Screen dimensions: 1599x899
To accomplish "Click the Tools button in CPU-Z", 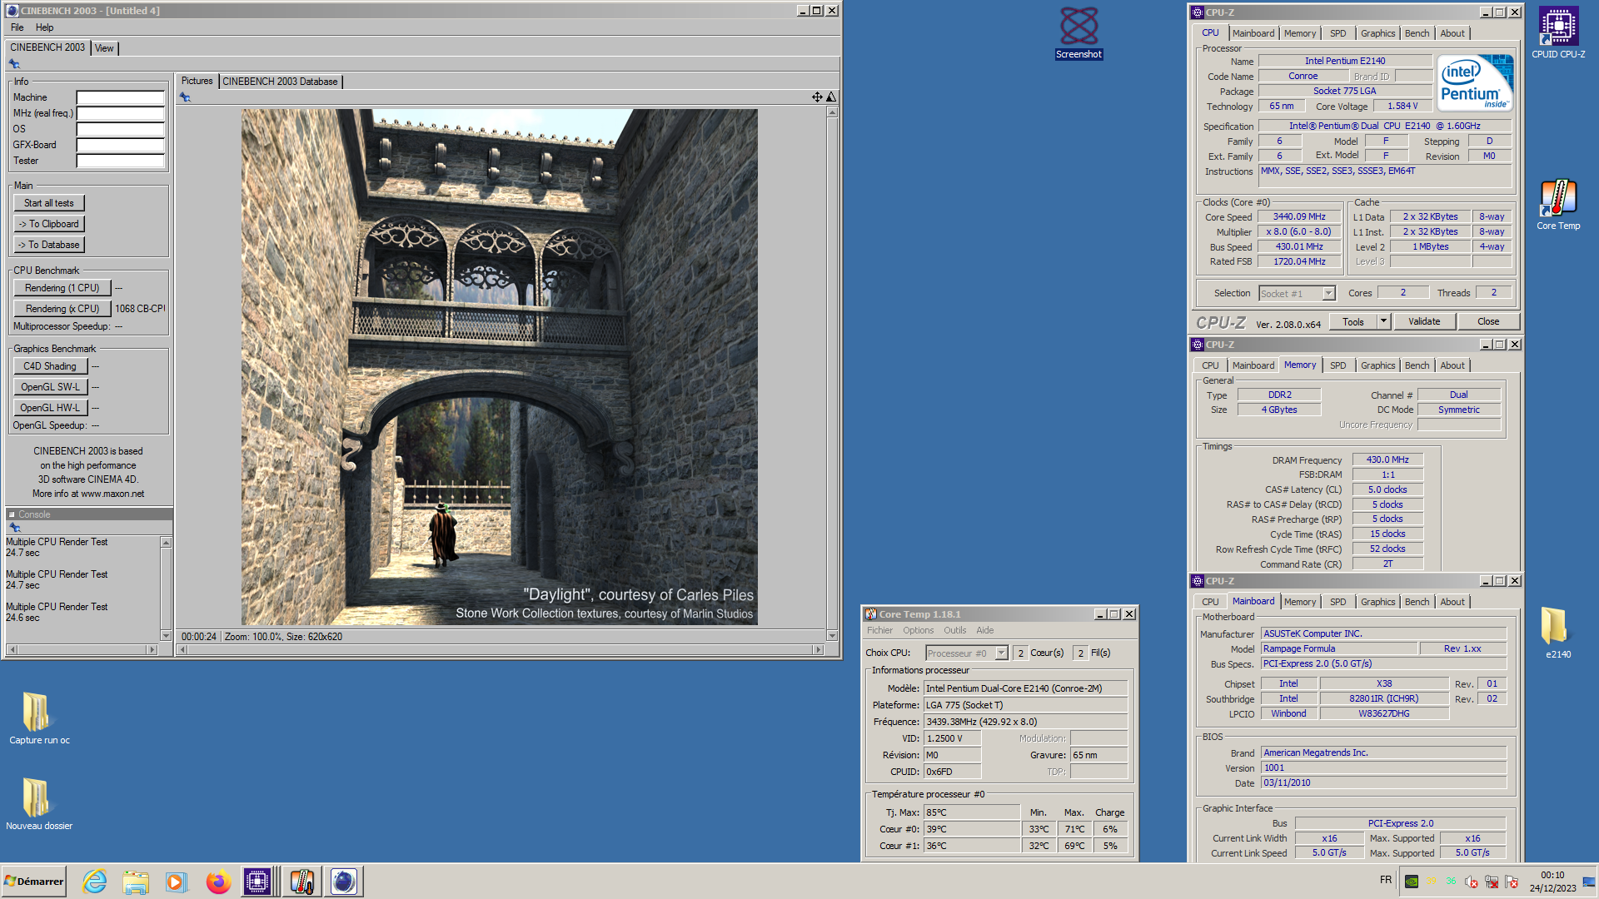I will (x=1353, y=321).
